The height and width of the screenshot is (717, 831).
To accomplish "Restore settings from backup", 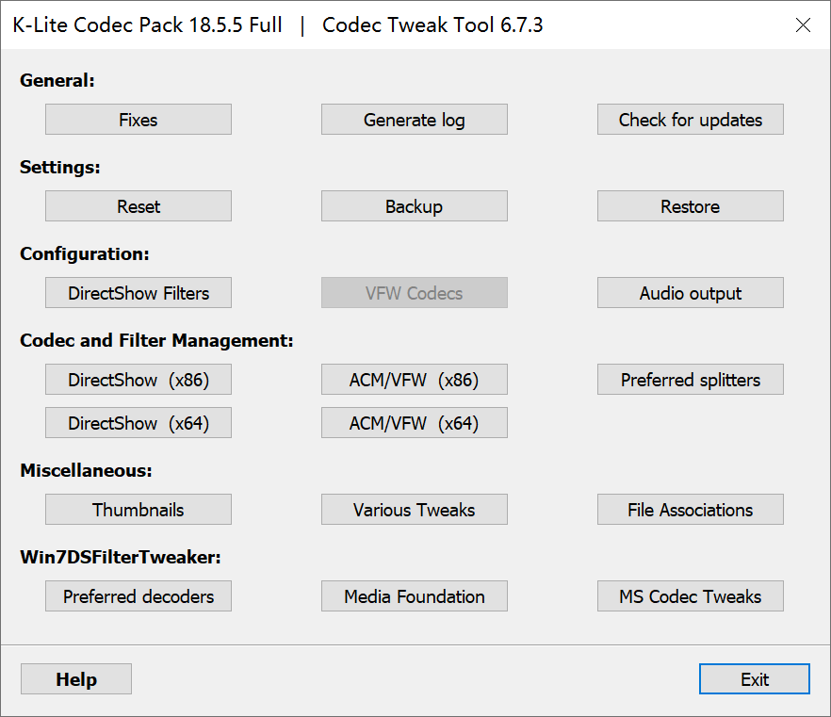I will (691, 206).
